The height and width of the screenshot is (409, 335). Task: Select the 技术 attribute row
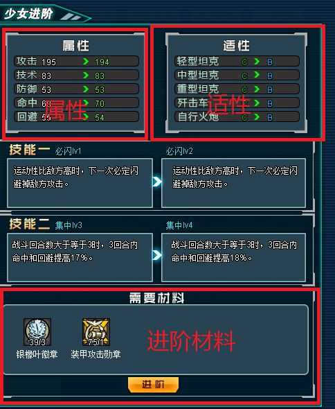[x=76, y=76]
